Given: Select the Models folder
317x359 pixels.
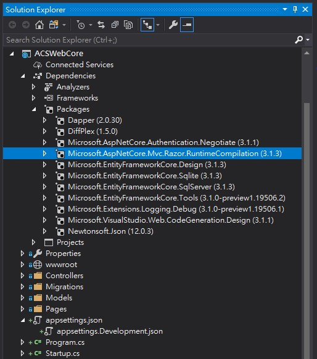Looking at the screenshot, I should pyautogui.click(x=59, y=298).
